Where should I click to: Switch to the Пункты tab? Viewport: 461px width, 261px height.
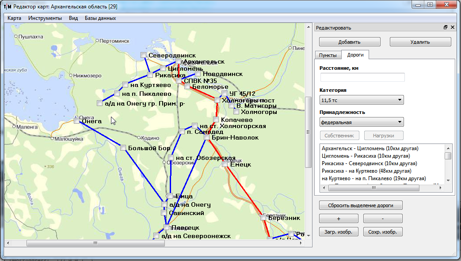pos(328,55)
